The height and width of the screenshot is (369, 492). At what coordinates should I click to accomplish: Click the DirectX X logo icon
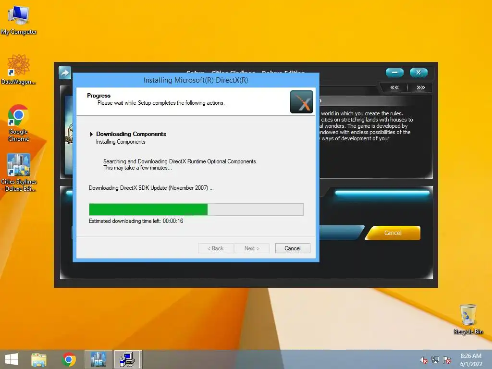coord(302,102)
